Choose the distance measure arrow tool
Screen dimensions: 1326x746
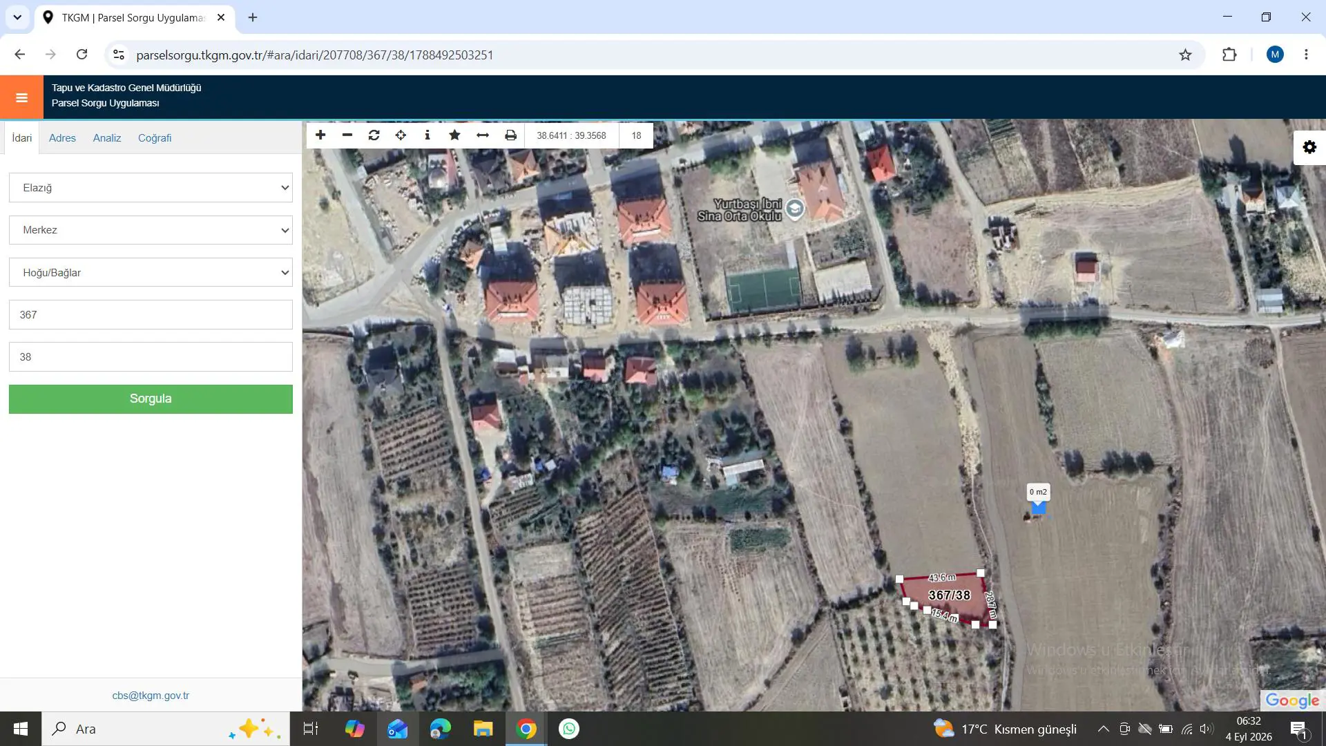tap(483, 135)
